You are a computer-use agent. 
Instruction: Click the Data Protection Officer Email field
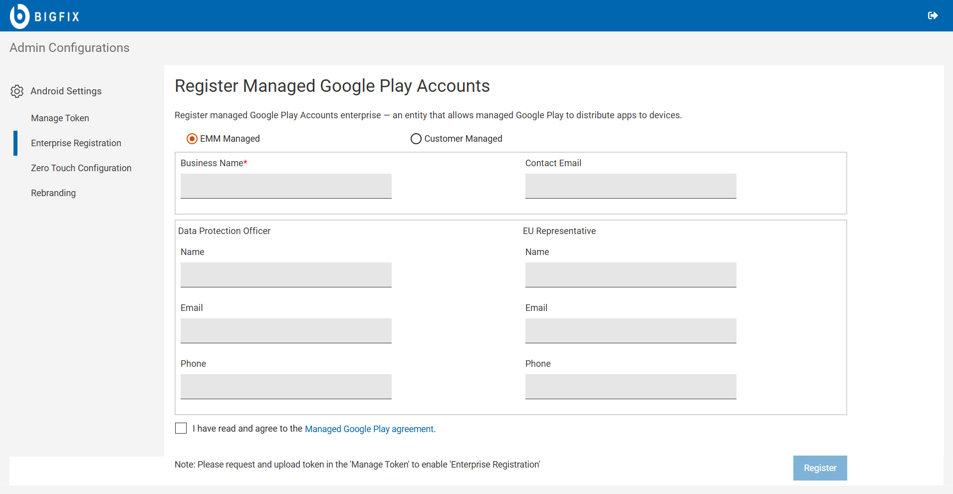(x=286, y=331)
